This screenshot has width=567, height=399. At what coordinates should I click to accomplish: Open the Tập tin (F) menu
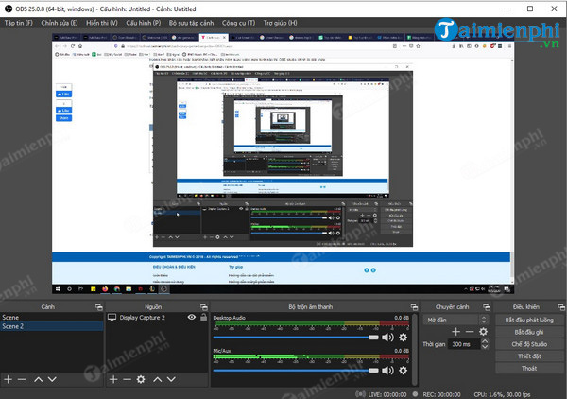pos(19,23)
